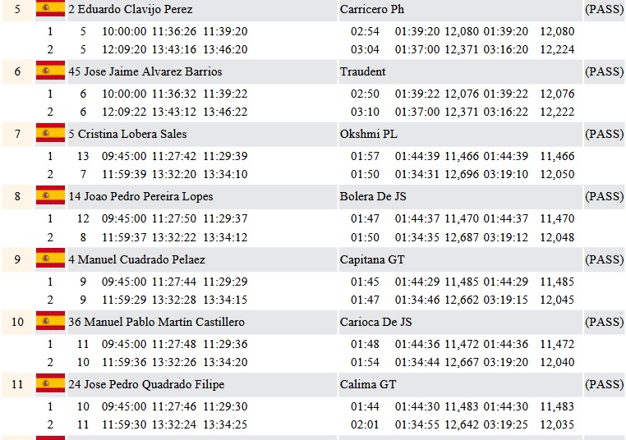
Task: Click the flag next to Jose Jaime Alvarez Barrios
Action: tap(50, 71)
